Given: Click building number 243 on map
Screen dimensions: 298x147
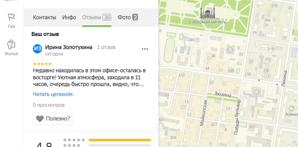Looking at the screenshot, I should coord(182,75).
